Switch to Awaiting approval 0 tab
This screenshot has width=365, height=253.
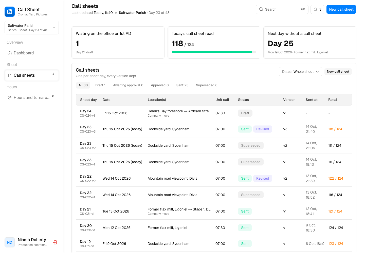(128, 85)
